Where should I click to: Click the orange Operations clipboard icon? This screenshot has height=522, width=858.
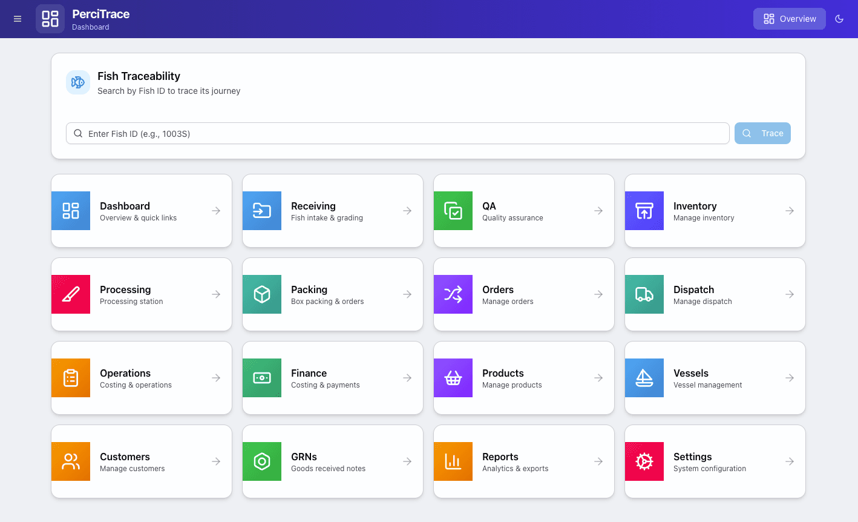click(x=71, y=378)
